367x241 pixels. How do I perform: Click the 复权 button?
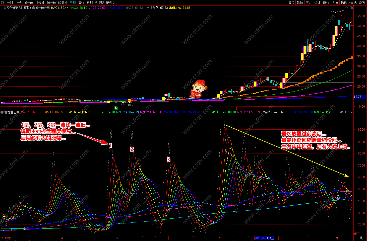(291, 3)
